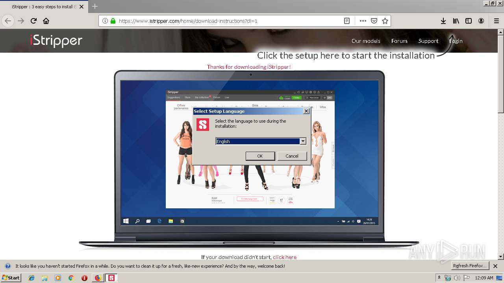
Task: Open the Library bookmarks and history
Action: tap(456, 21)
